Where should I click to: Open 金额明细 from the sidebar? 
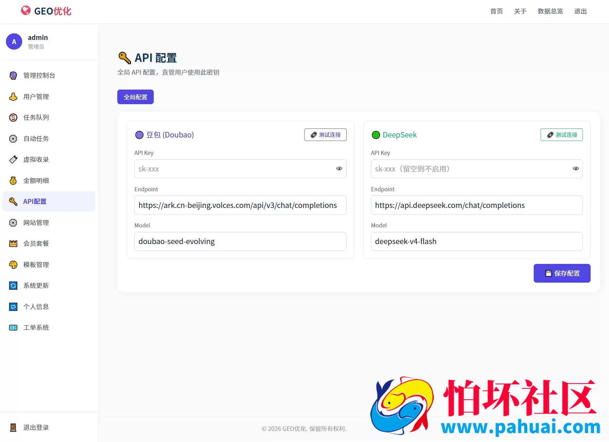(x=49, y=181)
